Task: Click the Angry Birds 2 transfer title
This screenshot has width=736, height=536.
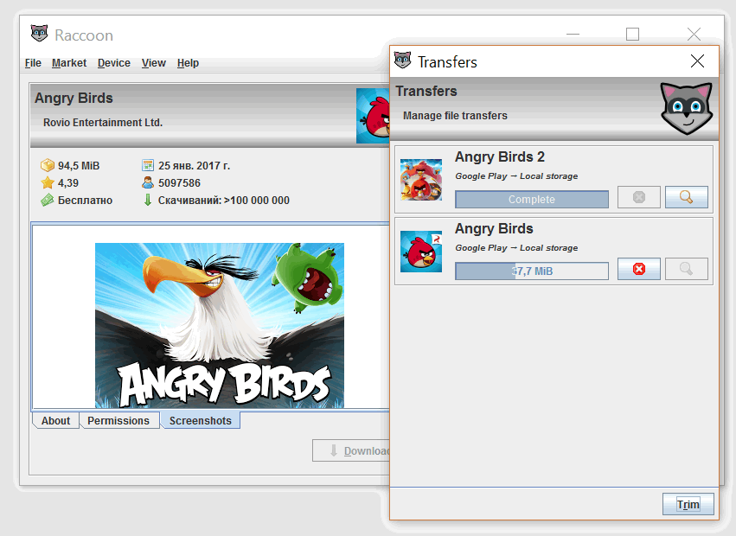Action: tap(499, 156)
